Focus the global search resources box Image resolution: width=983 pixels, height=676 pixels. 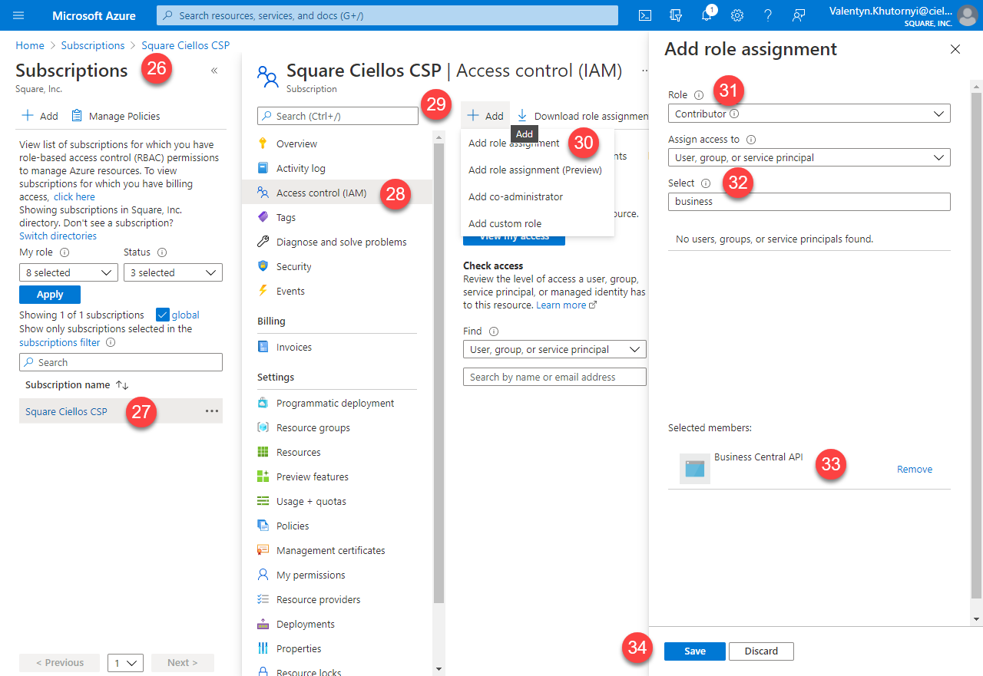tap(387, 15)
